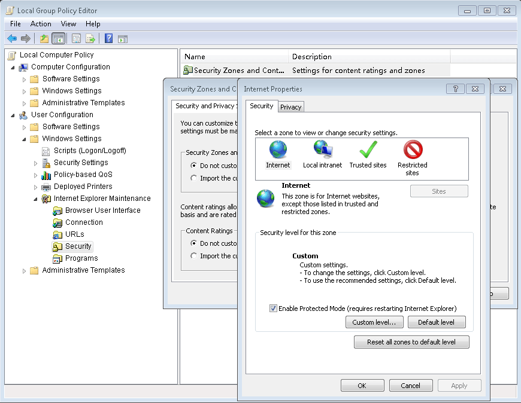Collapse Windows Settings under User Configuration
Viewport: 521px width, 403px height.
pyautogui.click(x=25, y=139)
